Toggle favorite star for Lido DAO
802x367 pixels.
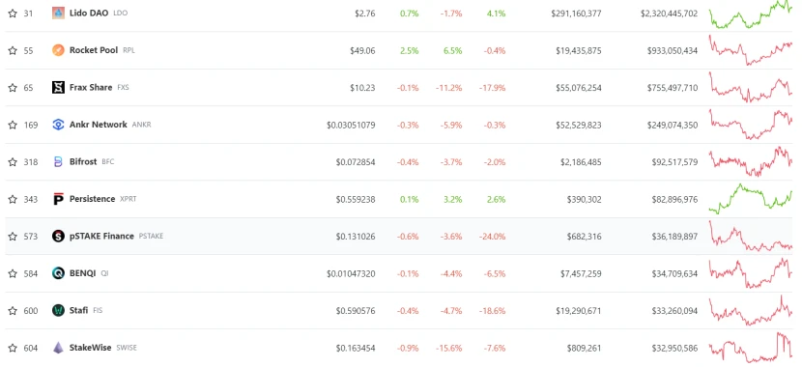point(13,14)
